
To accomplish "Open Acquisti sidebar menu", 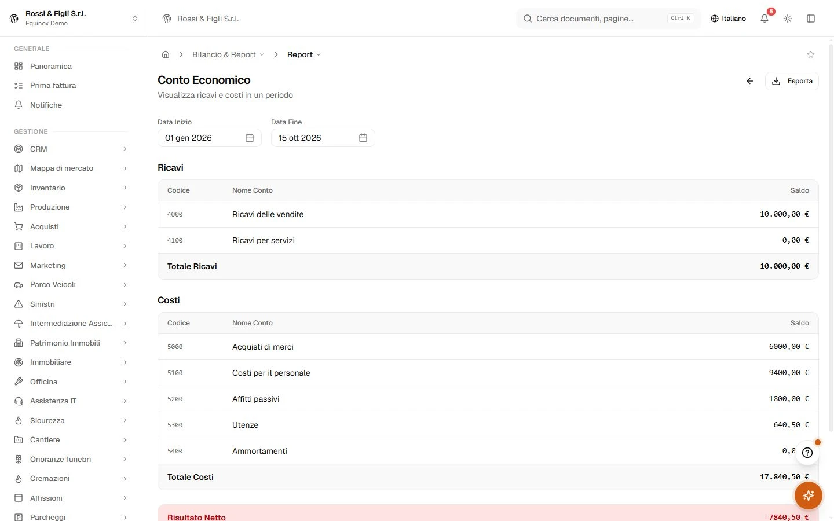I will [71, 226].
